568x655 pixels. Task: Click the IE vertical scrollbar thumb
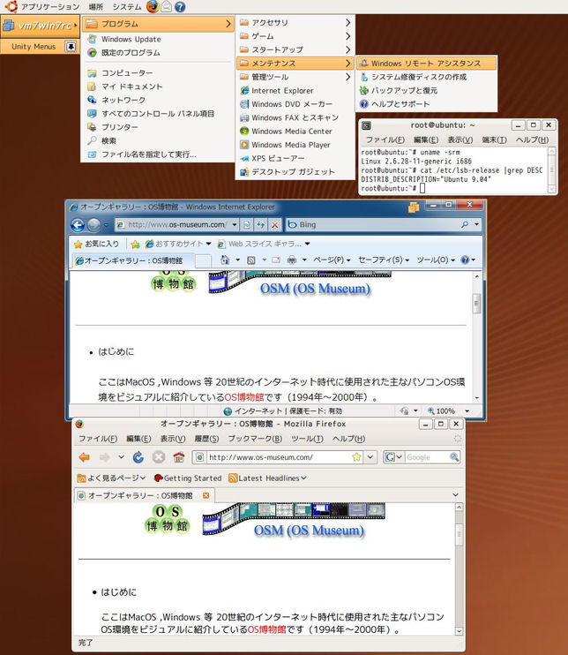pos(476,304)
